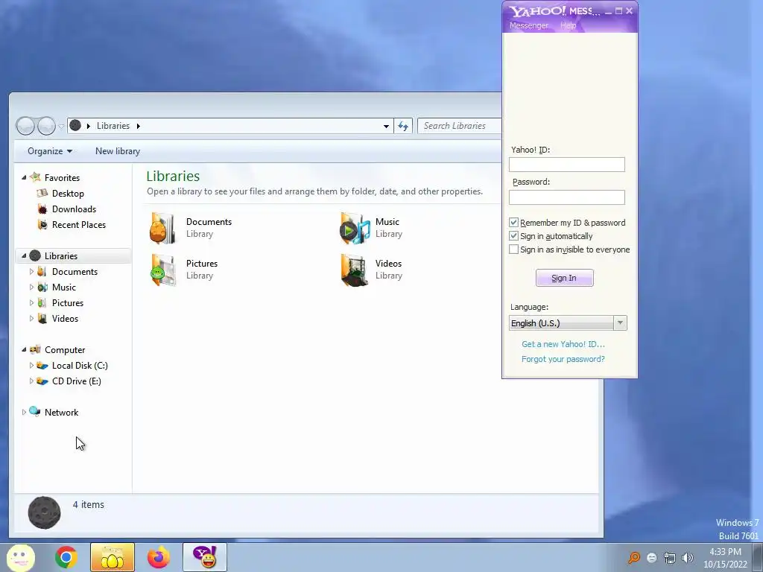Viewport: 763px width, 572px height.
Task: Expand Local Disk (C:) tree node
Action: click(31, 365)
